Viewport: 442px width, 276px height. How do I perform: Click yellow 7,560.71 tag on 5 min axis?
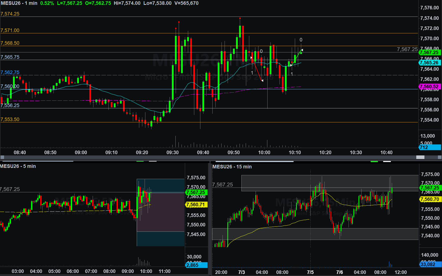coord(197,205)
